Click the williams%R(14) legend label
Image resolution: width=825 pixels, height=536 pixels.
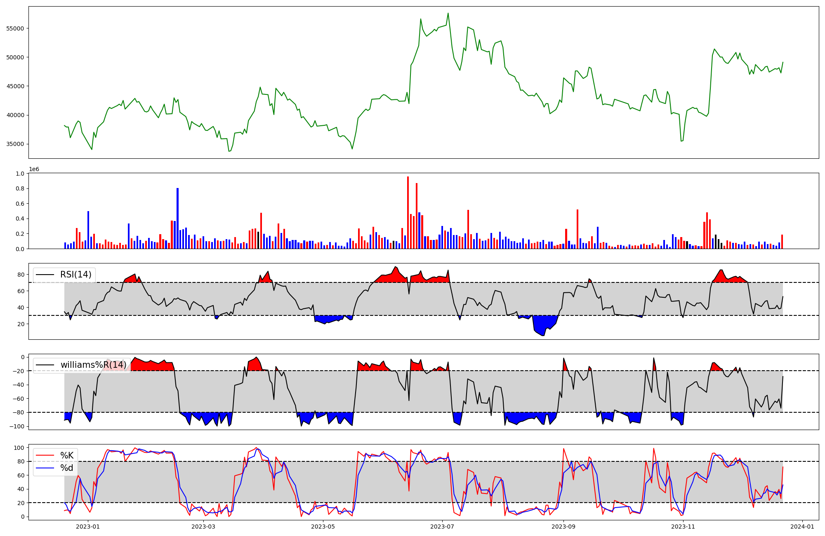click(x=93, y=365)
